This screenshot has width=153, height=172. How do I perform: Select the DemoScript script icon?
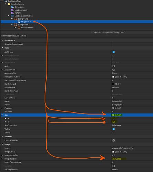tap(12, 7)
